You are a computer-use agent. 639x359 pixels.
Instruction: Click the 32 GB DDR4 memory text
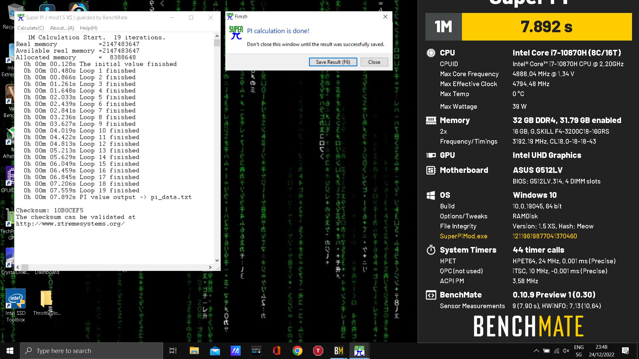pyautogui.click(x=567, y=120)
